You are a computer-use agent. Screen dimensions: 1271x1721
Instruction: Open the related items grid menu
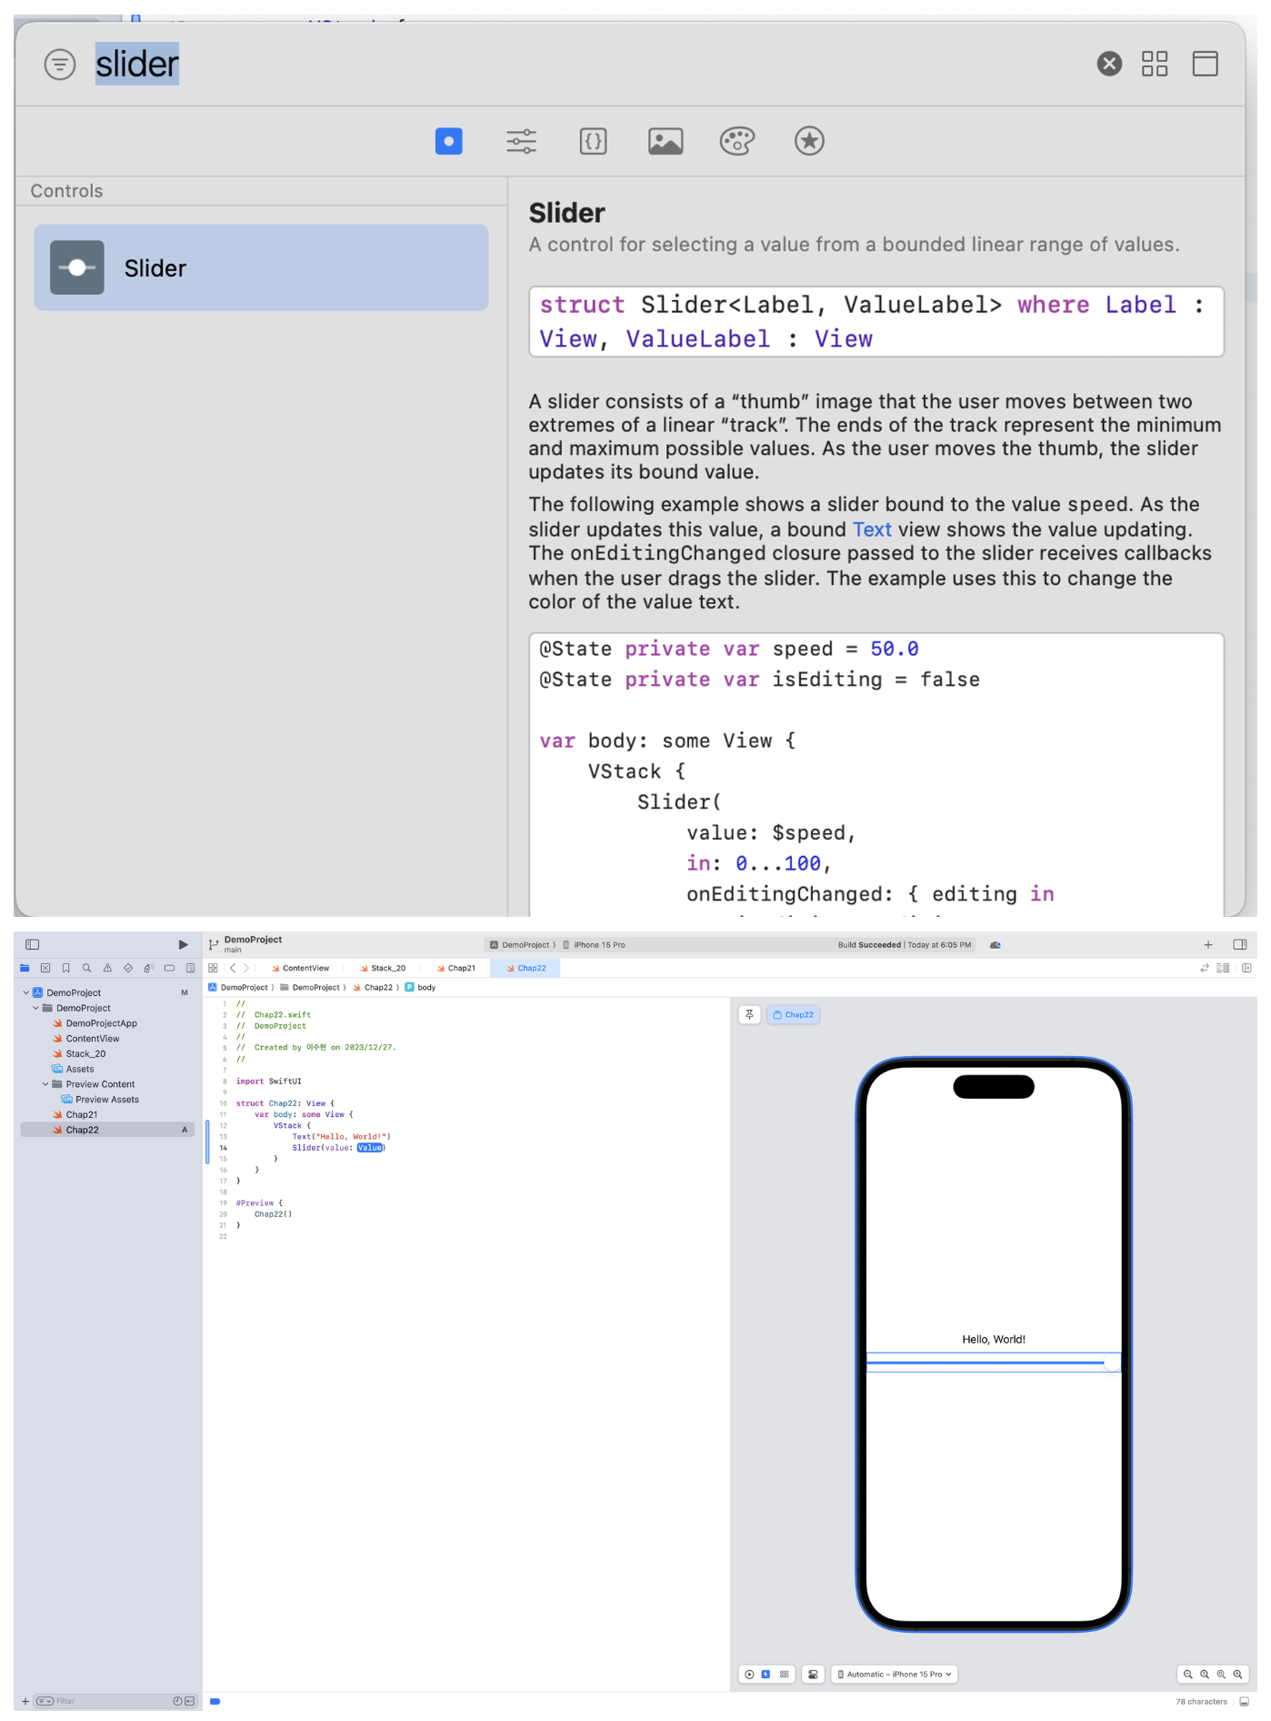coord(213,968)
